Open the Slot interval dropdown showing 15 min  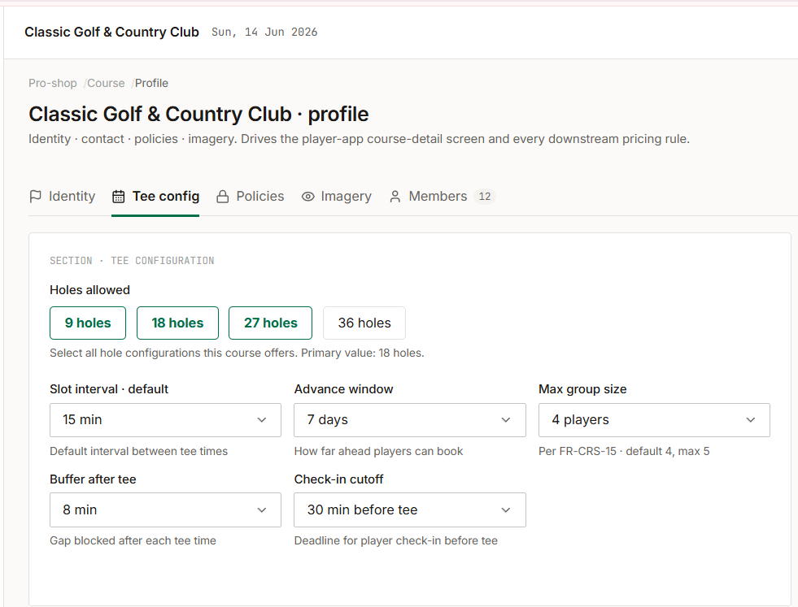165,420
